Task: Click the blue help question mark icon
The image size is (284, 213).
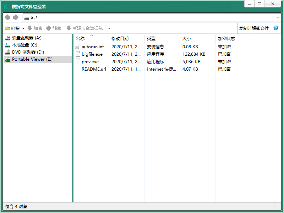Action: 276,28
